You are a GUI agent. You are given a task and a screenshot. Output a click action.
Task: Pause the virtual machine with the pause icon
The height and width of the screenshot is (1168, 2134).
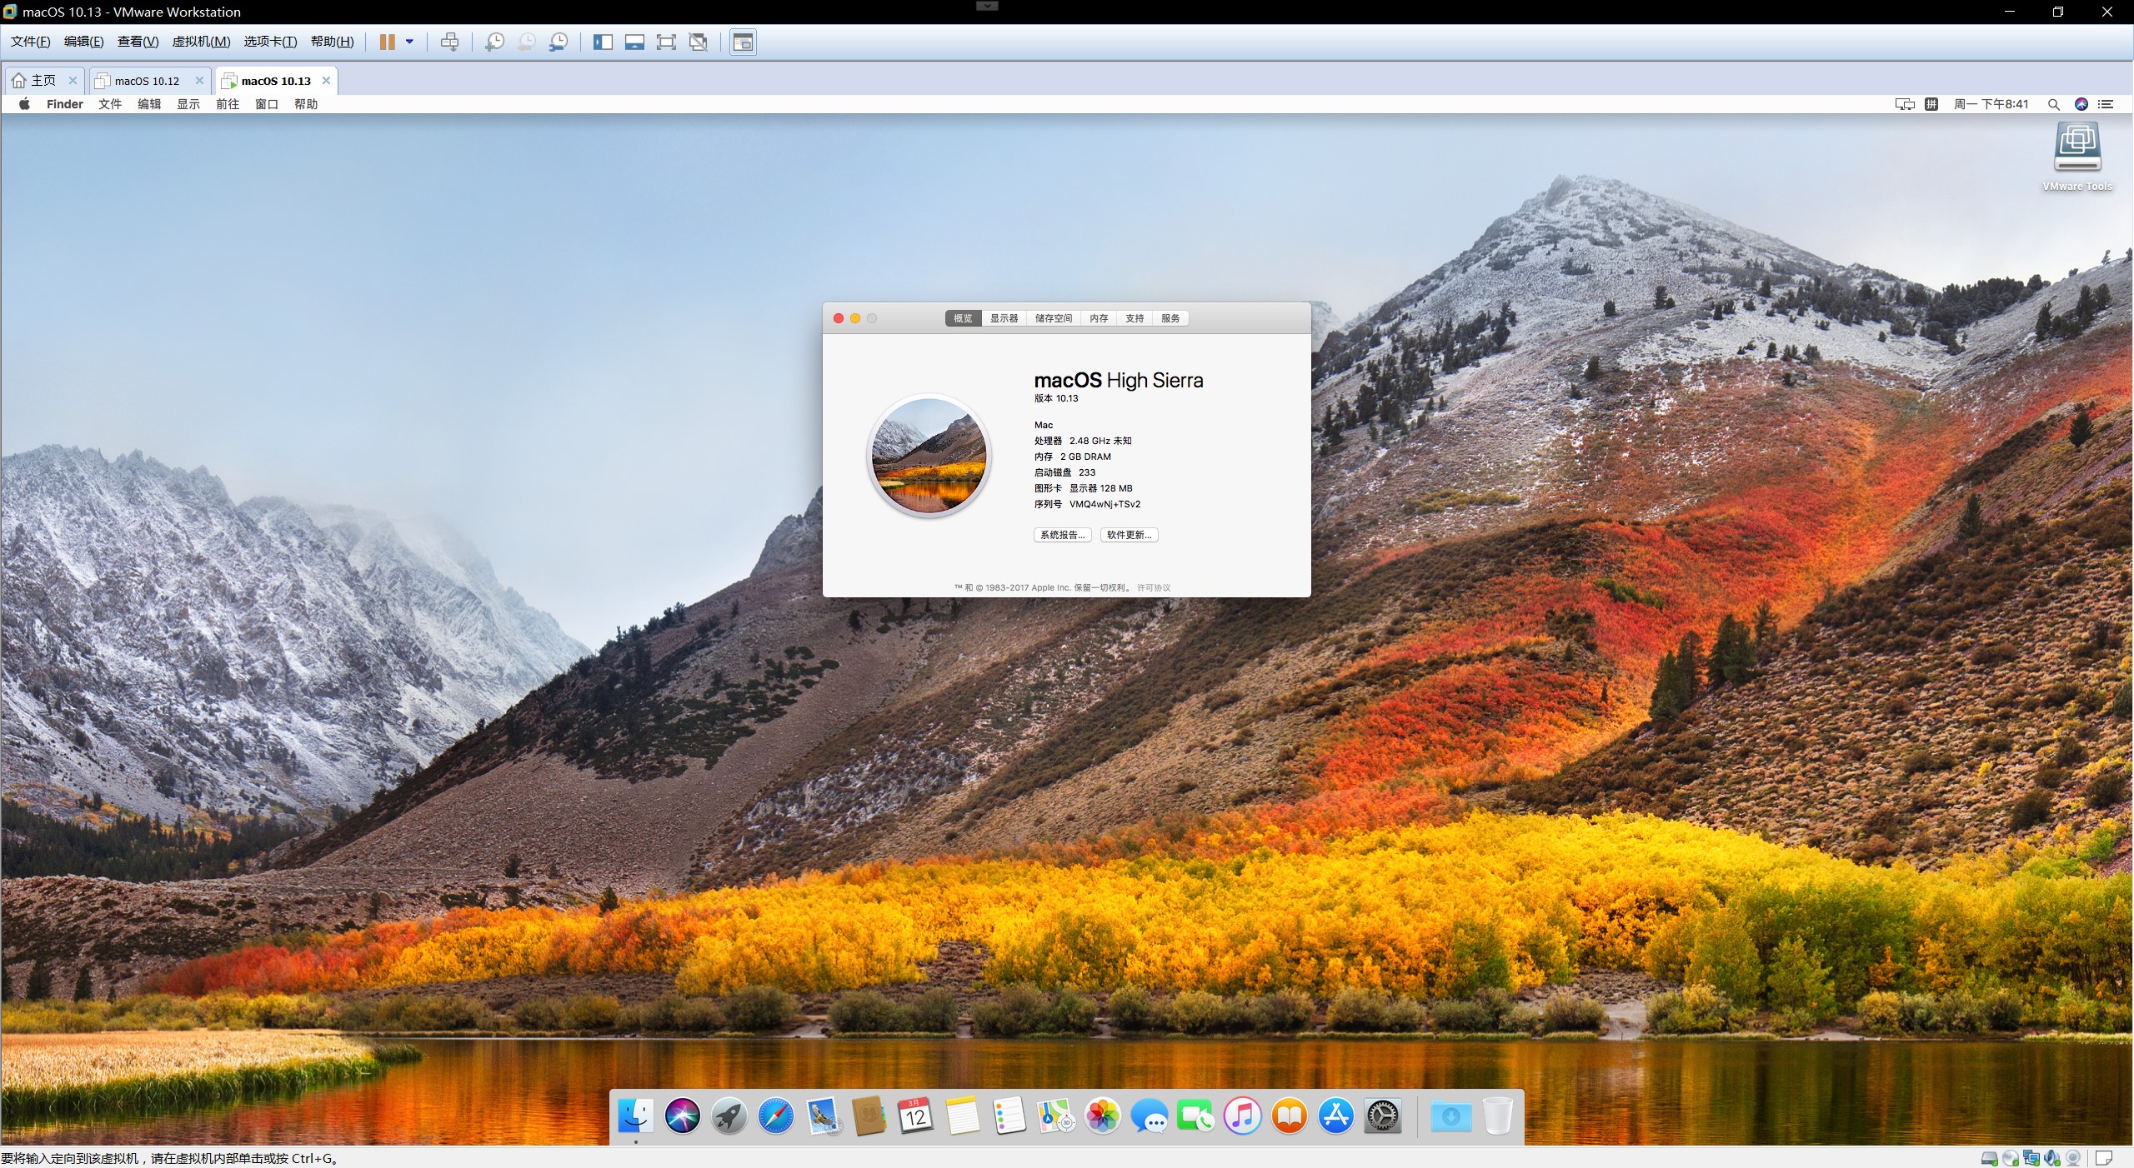pyautogui.click(x=387, y=42)
